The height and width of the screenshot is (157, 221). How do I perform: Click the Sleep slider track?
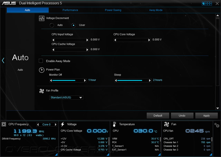(133, 81)
